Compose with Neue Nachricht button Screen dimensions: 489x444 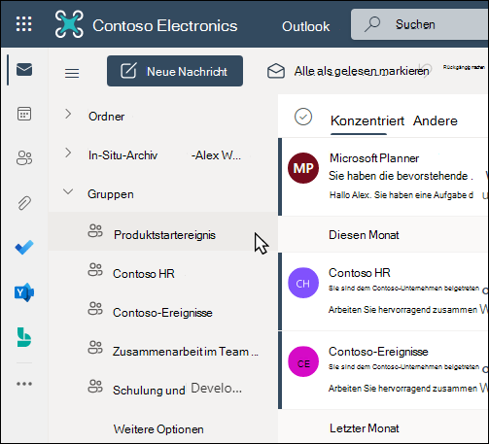pyautogui.click(x=175, y=71)
